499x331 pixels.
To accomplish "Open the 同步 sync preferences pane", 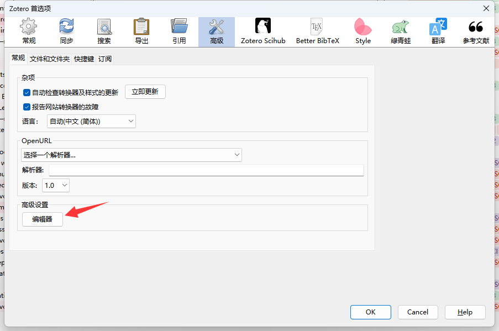I will point(66,32).
